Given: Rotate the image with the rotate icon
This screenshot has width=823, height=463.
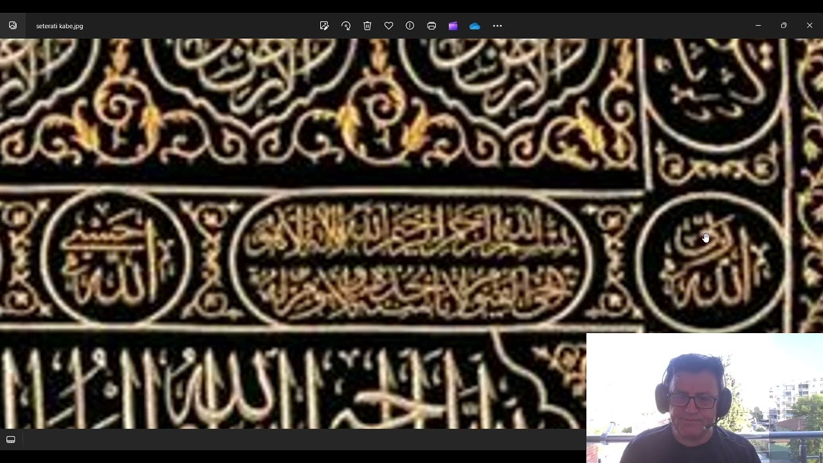Looking at the screenshot, I should [x=346, y=26].
